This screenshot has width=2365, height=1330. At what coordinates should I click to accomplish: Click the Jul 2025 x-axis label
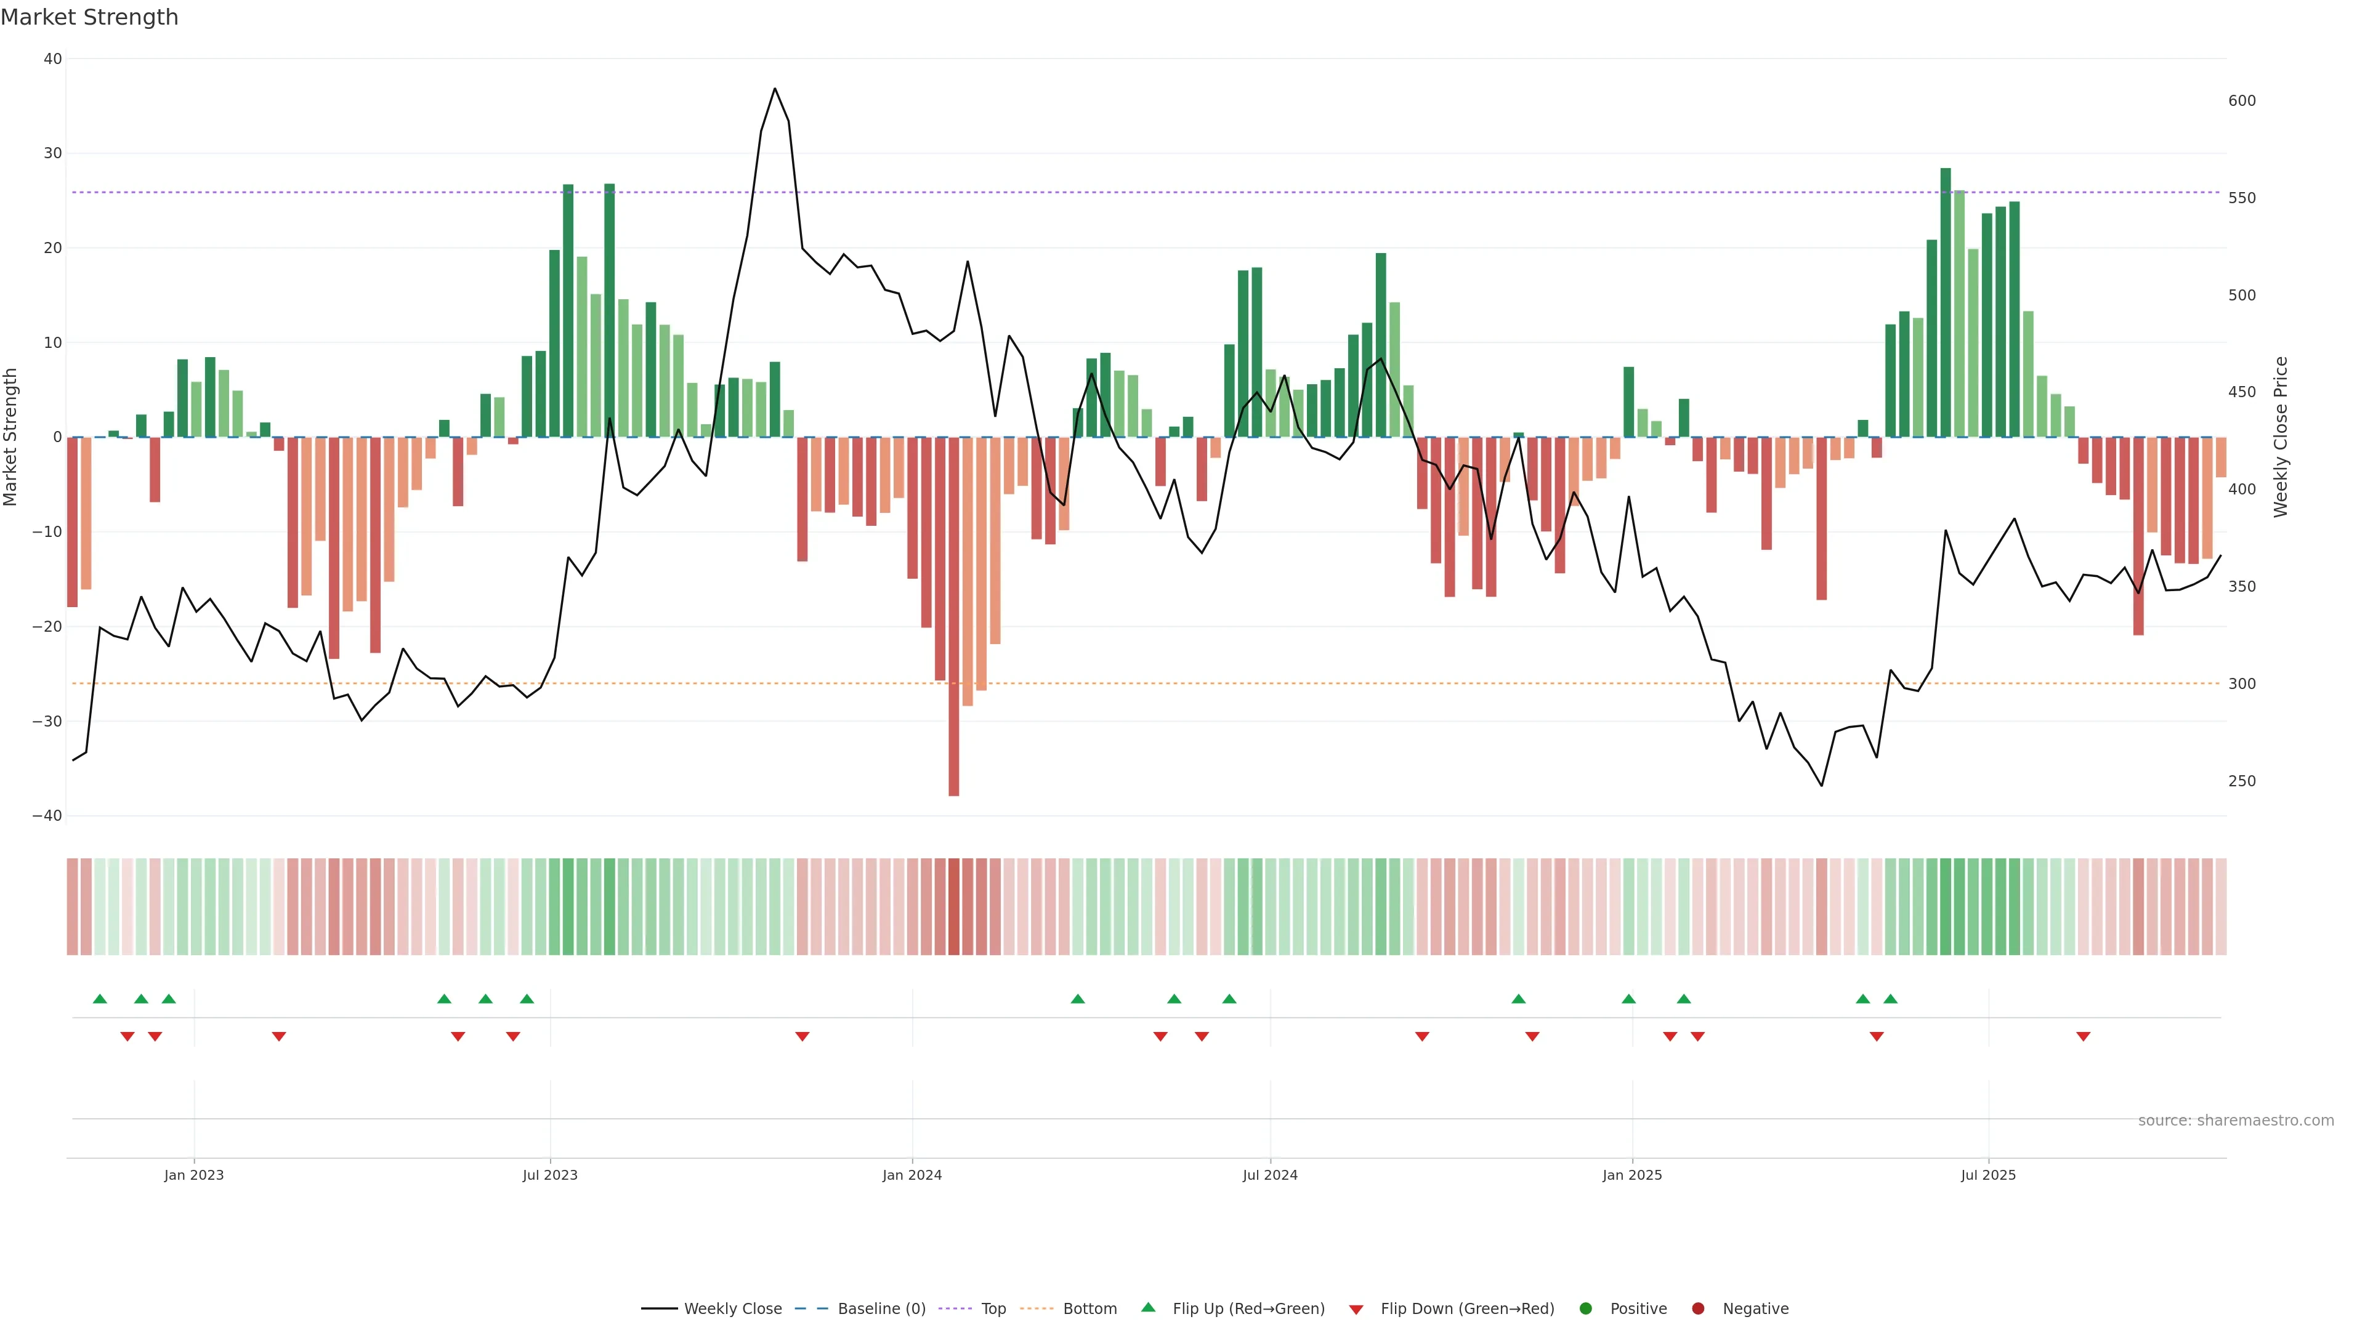click(x=1987, y=1175)
